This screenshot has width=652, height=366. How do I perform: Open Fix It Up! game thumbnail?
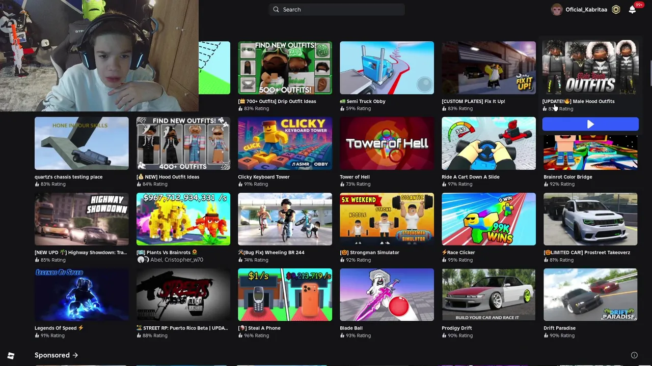click(x=488, y=68)
